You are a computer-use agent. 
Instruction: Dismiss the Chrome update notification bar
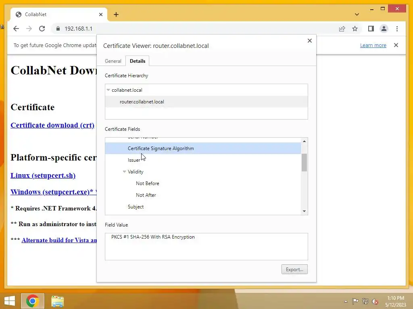tap(396, 45)
